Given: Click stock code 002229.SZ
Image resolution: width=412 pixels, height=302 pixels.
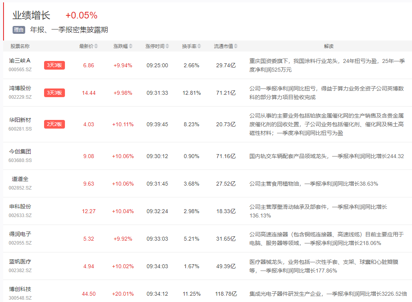Looking at the screenshot, I should tap(20, 97).
